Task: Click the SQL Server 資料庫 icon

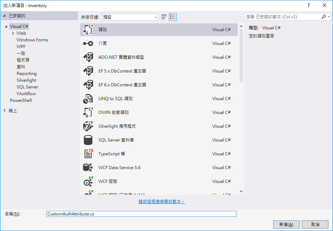Action: point(88,140)
